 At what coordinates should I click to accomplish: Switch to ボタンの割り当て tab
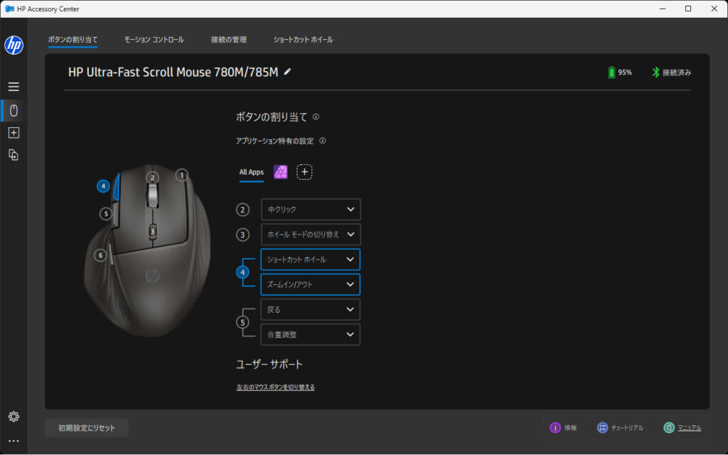(x=73, y=40)
